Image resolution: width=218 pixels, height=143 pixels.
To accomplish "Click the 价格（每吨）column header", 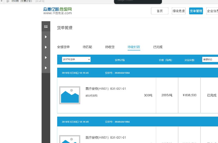I will [165, 60].
